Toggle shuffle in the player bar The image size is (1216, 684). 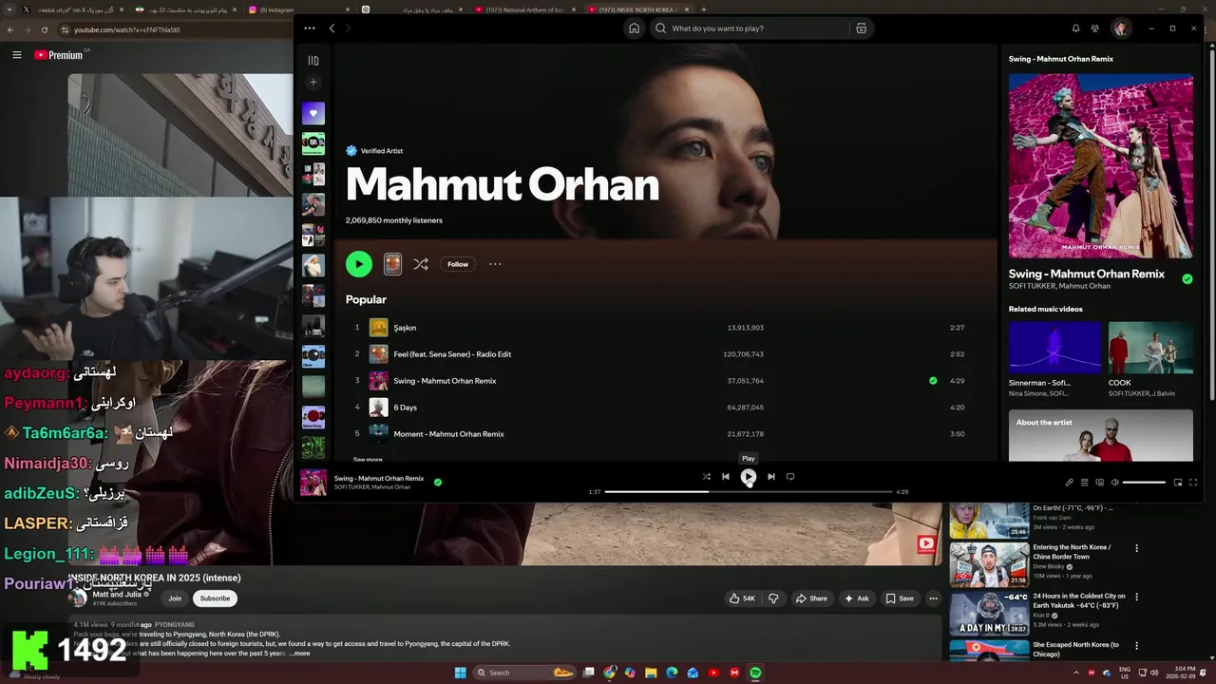coord(706,477)
